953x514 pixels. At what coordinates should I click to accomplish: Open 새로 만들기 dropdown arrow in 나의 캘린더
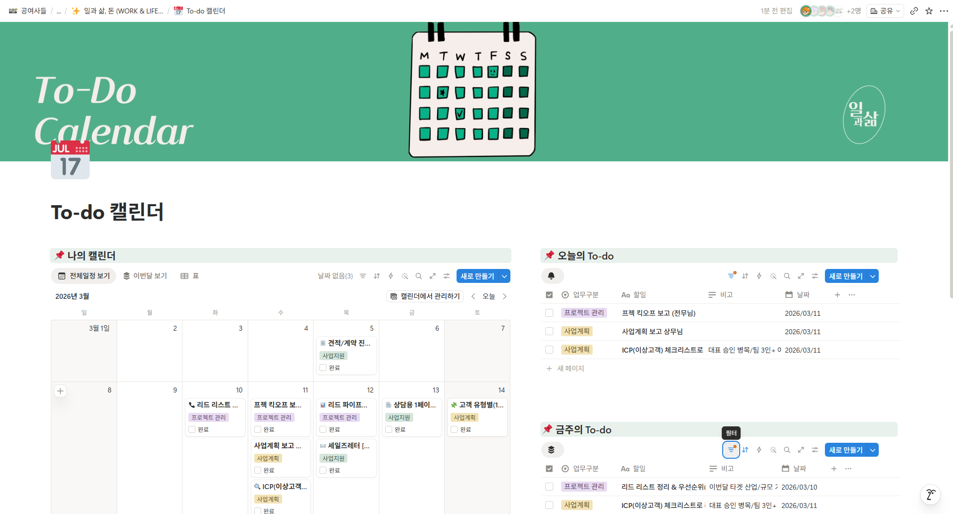(x=504, y=276)
